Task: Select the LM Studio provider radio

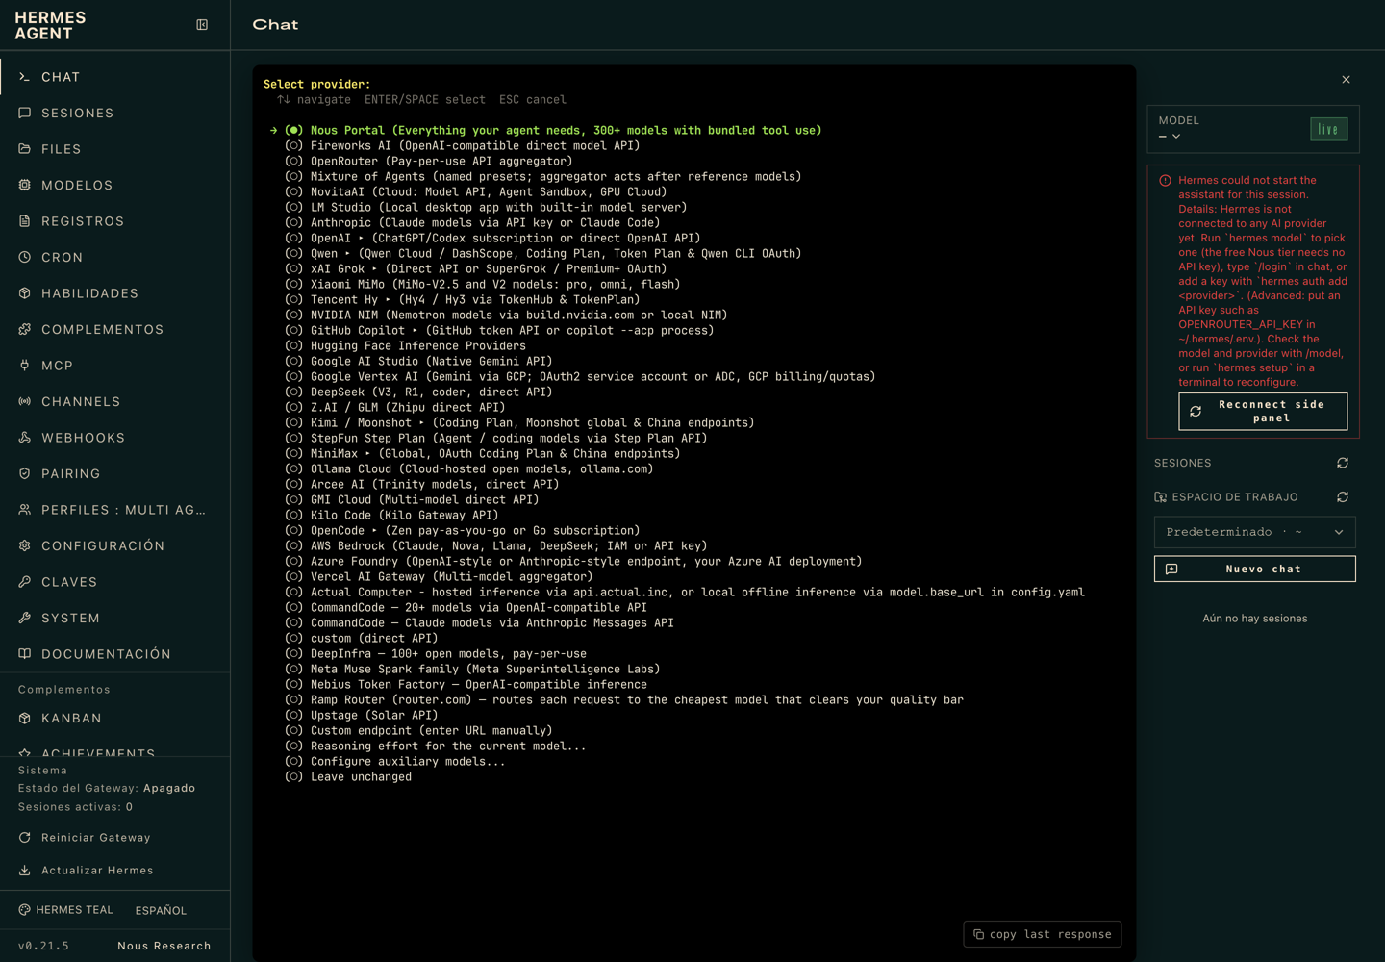Action: [x=294, y=208]
